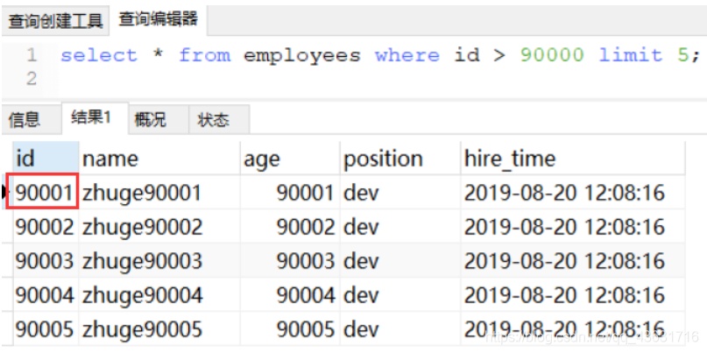Viewport: 707px width, 353px height.
Task: Switch to the 结果1 tab
Action: tap(91, 118)
